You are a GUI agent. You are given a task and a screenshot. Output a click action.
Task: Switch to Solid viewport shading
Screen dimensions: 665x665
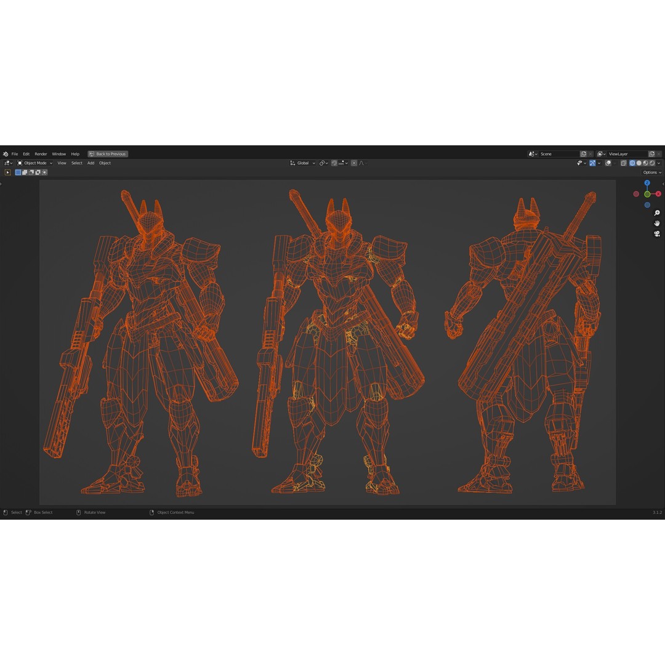point(639,163)
